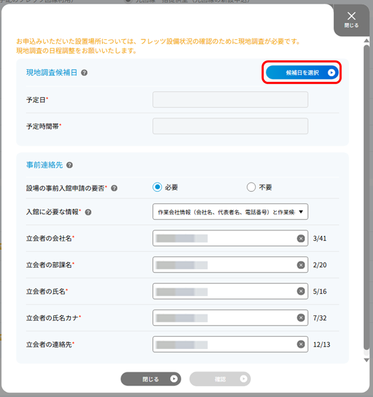Select the 不要 radio button

coord(251,187)
